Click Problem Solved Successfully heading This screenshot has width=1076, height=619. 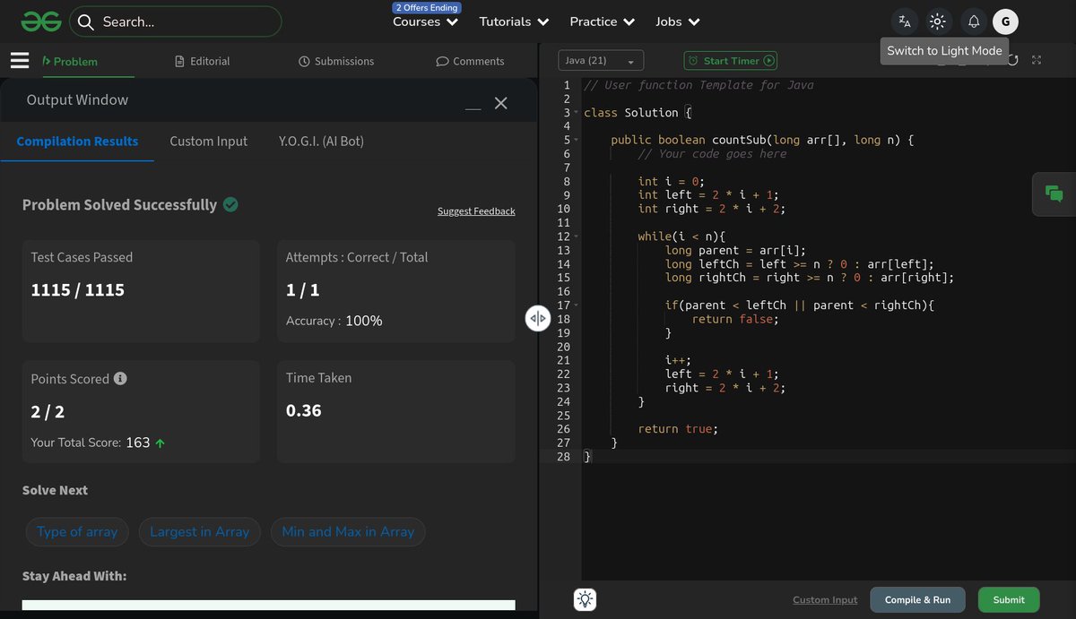point(119,205)
